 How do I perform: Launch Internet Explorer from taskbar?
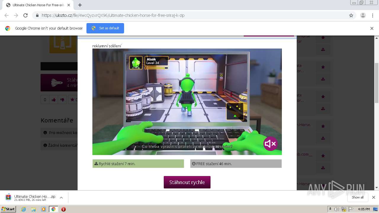[x=24, y=209]
